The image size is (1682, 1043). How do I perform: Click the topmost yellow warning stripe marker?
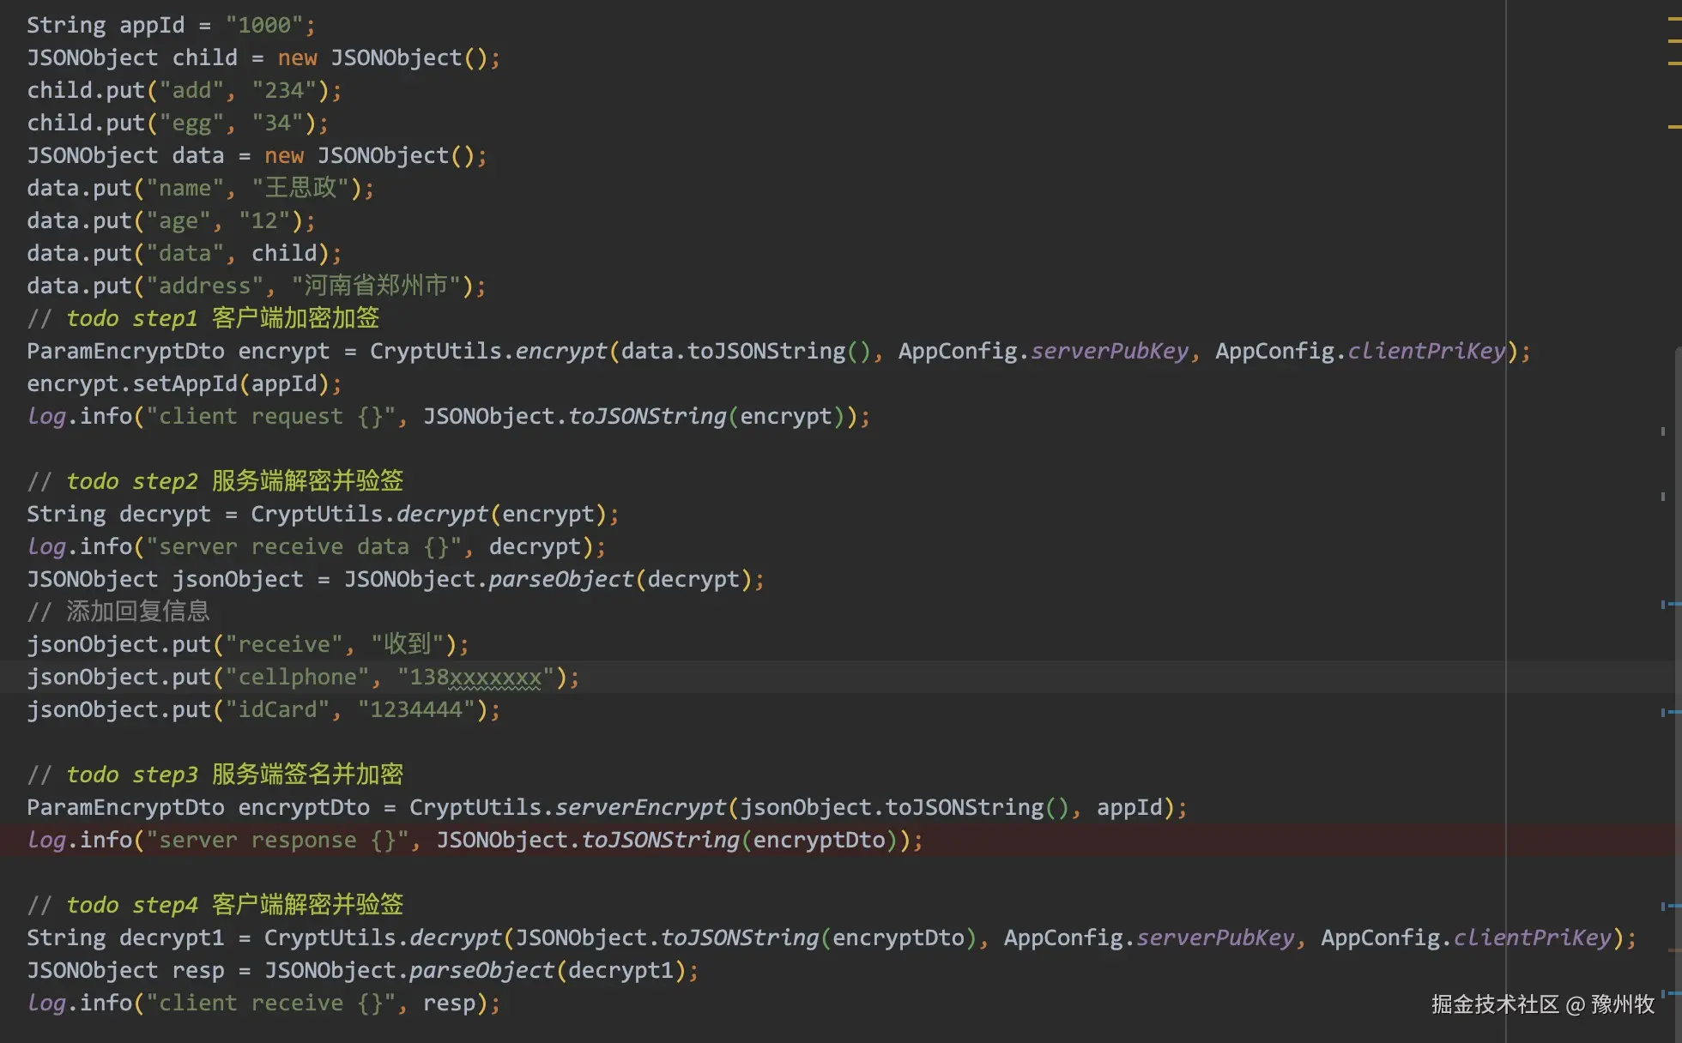1674,17
